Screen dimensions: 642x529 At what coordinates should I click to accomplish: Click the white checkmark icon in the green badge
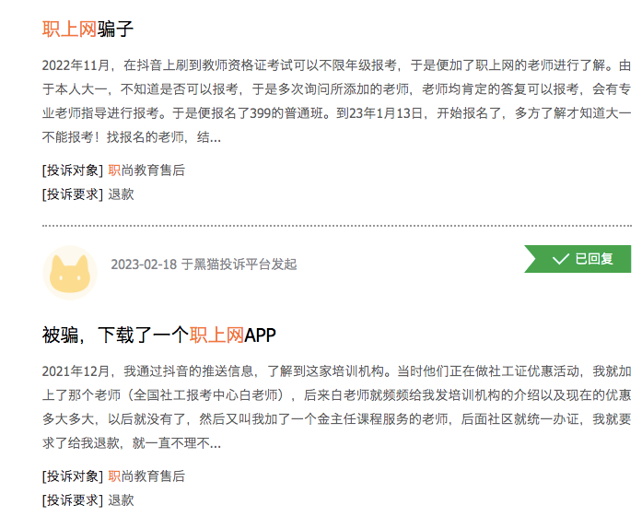(x=560, y=259)
